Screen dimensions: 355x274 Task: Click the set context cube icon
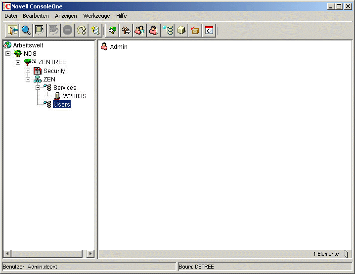tap(40, 30)
